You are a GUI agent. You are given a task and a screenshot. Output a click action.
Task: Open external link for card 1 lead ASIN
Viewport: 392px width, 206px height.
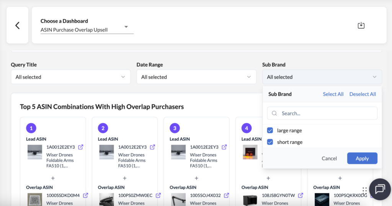[x=81, y=147]
